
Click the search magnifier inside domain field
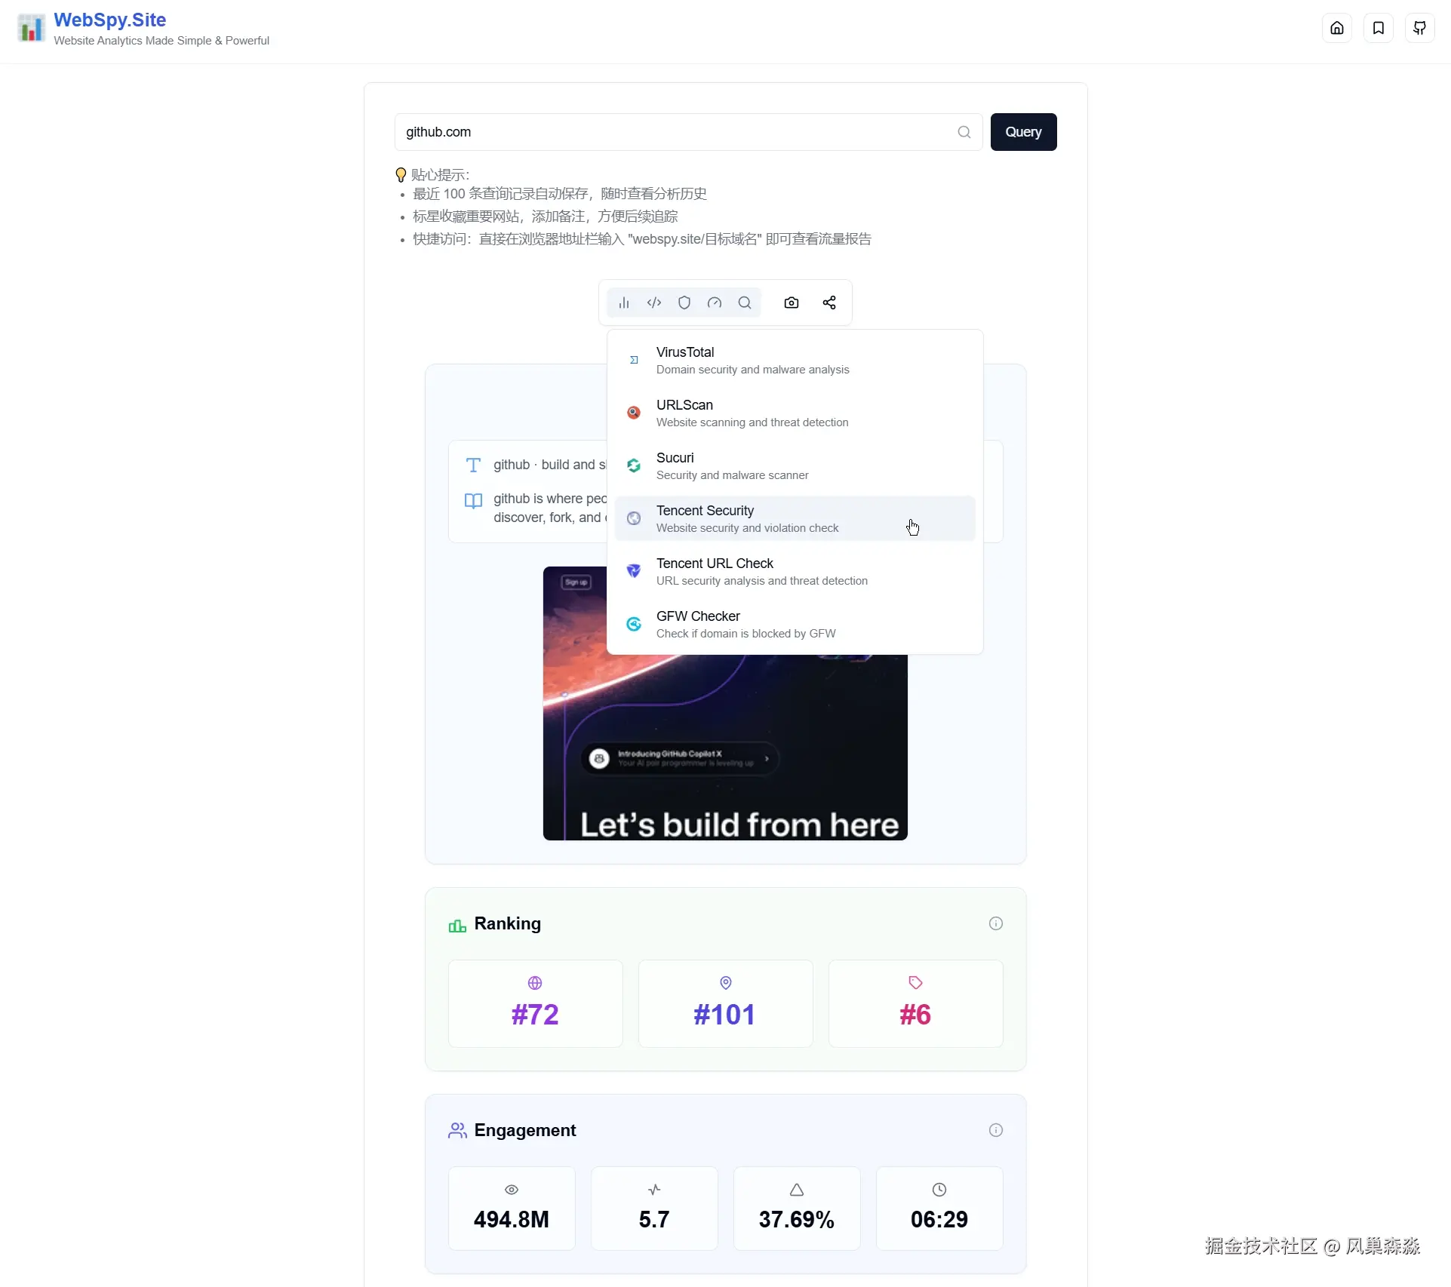(x=964, y=132)
